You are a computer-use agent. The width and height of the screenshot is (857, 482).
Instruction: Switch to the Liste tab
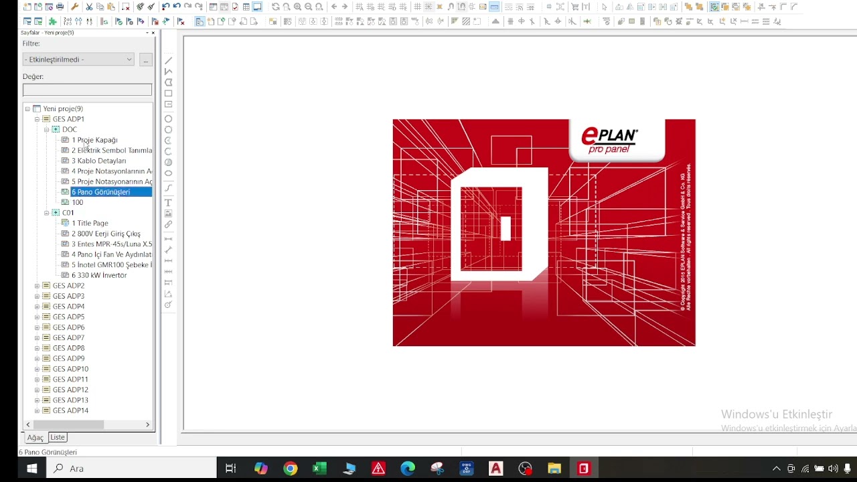pyautogui.click(x=58, y=437)
